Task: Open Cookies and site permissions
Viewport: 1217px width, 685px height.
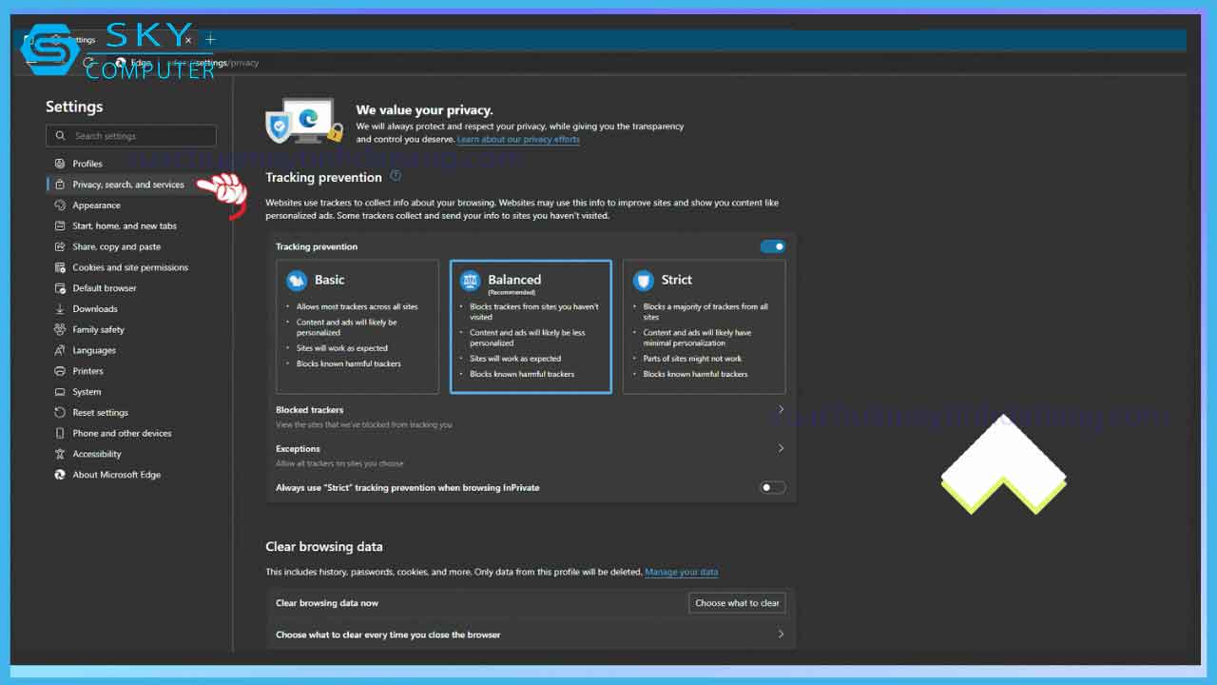Action: tap(130, 268)
